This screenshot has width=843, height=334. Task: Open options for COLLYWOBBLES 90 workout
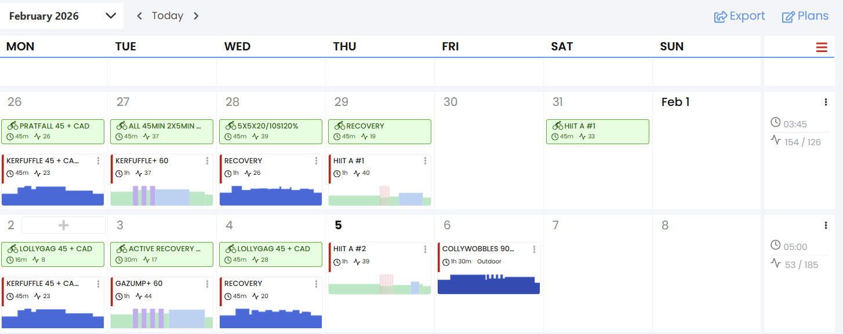pyautogui.click(x=534, y=249)
